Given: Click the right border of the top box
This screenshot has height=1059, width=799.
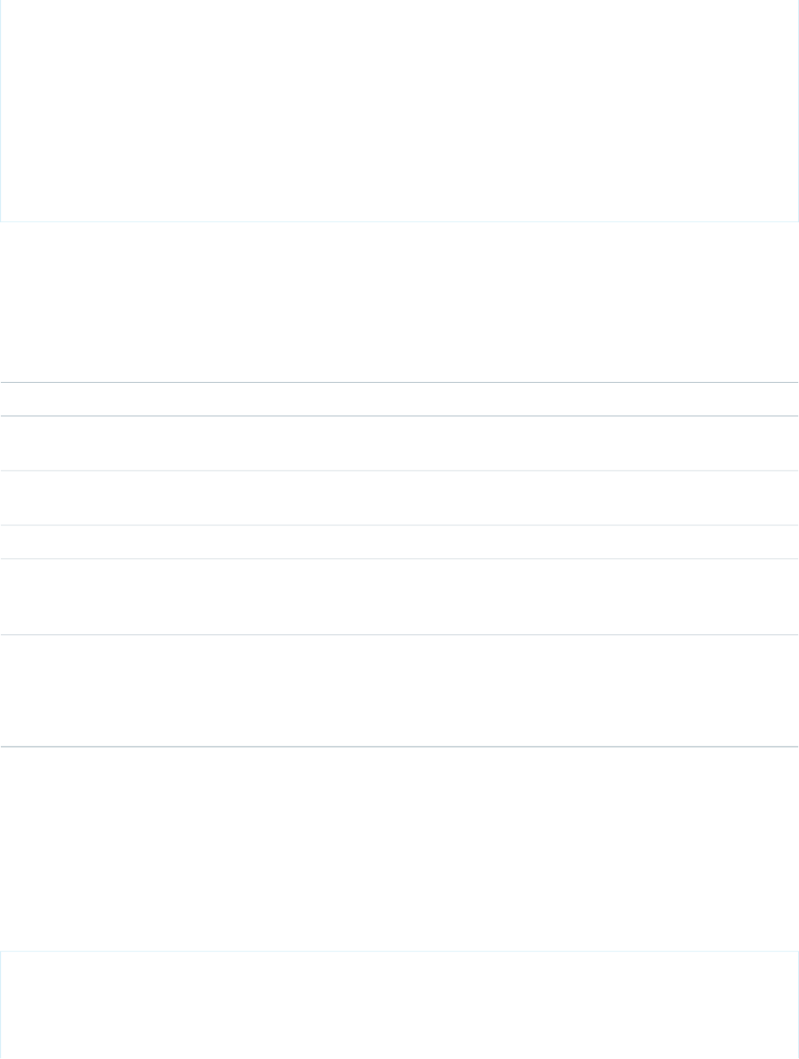Looking at the screenshot, I should pyautogui.click(x=798, y=110).
